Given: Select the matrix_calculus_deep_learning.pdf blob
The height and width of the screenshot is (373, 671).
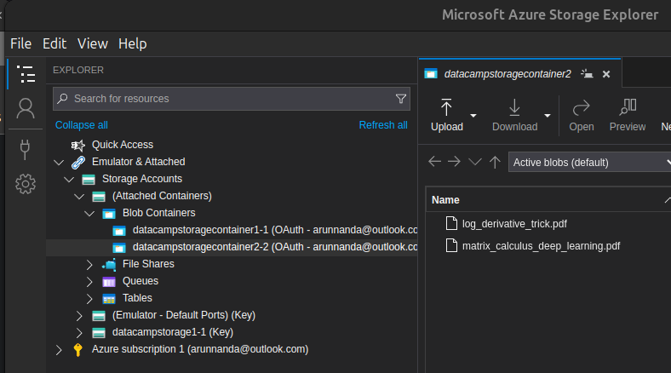Looking at the screenshot, I should 541,246.
